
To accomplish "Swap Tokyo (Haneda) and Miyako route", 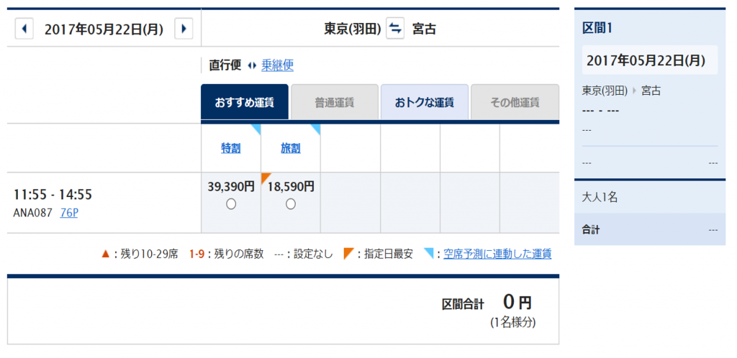I will pos(395,29).
